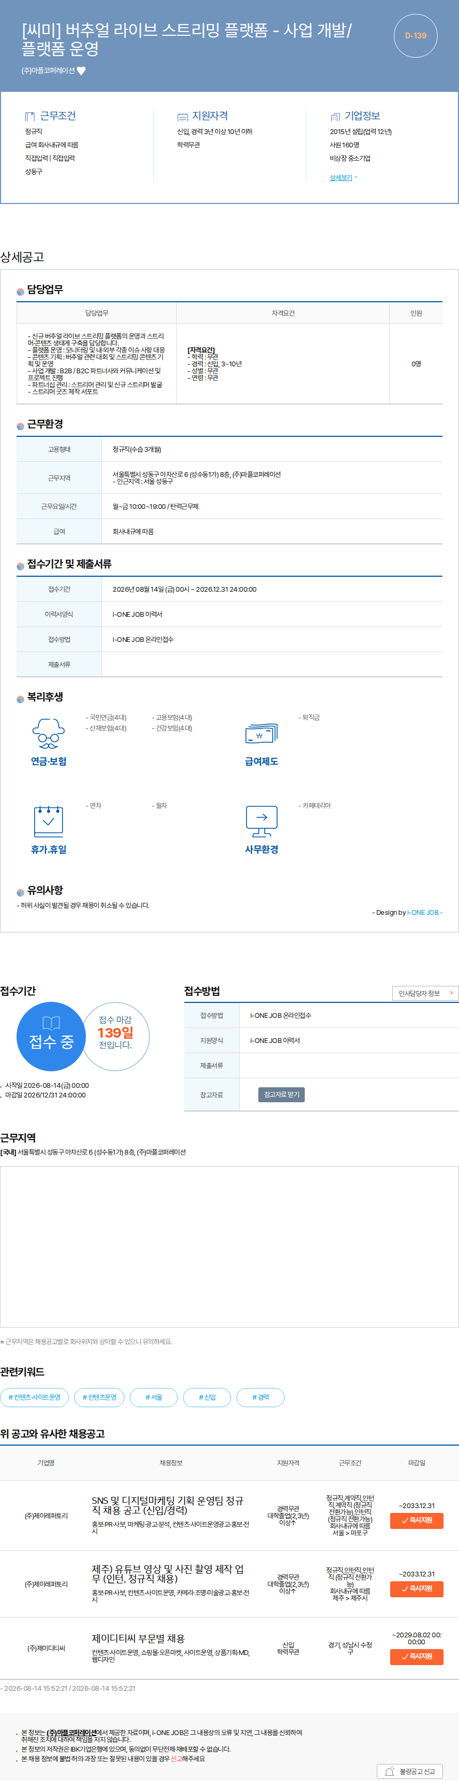Screen dimensions: 459x1781
Task: Click the 담당업무 section bullet icon
Action: pos(20,291)
